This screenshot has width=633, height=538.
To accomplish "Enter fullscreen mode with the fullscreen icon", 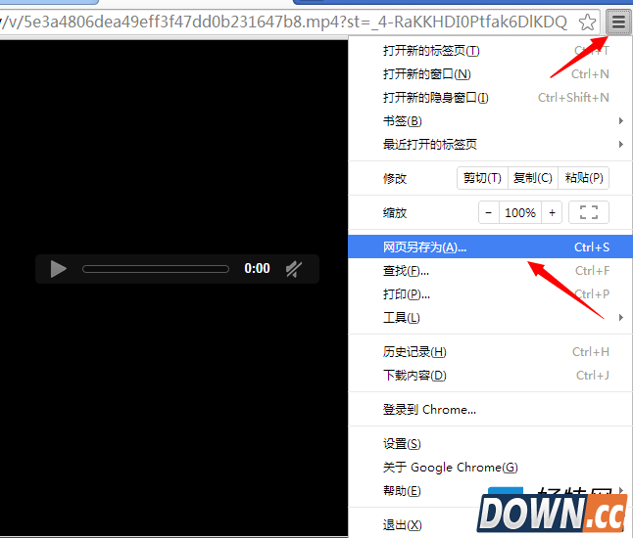I will coord(589,212).
